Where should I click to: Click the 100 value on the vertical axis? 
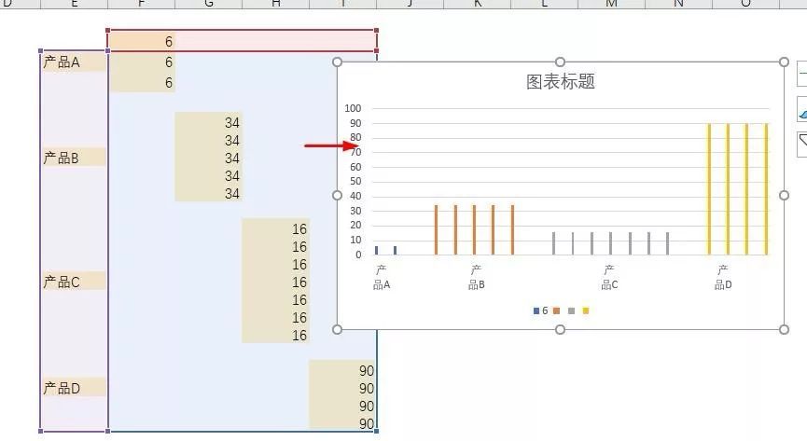click(353, 108)
